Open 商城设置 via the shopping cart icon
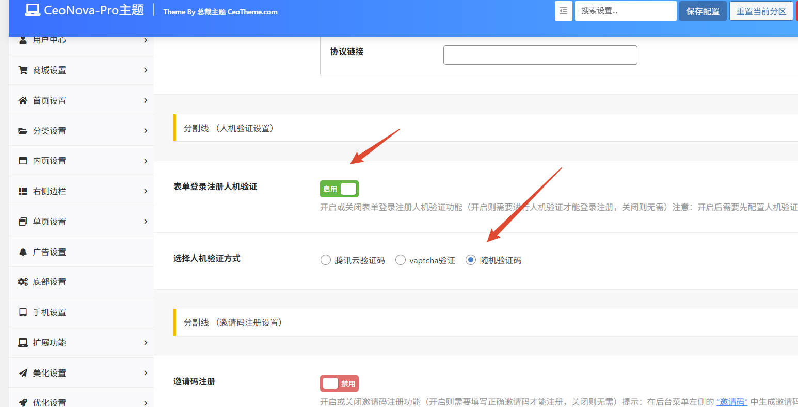The image size is (798, 407). [x=22, y=70]
